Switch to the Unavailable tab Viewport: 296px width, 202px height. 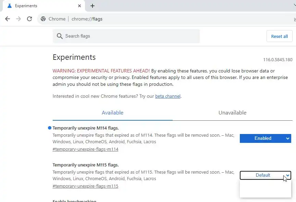[232, 112]
